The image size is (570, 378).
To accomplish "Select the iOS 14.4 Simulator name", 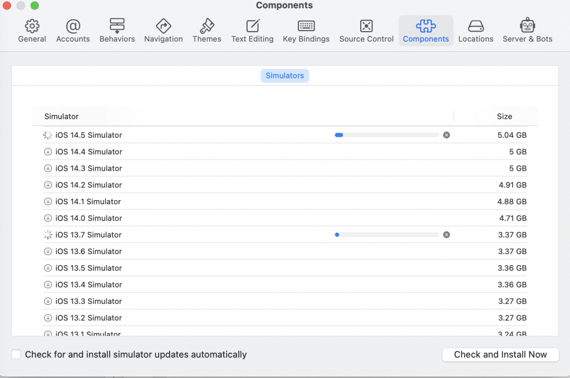I will (89, 152).
